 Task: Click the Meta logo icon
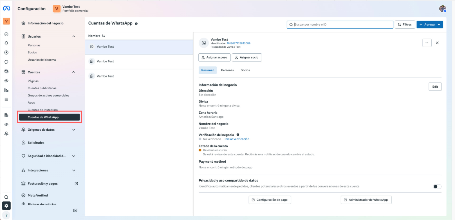(6, 8)
